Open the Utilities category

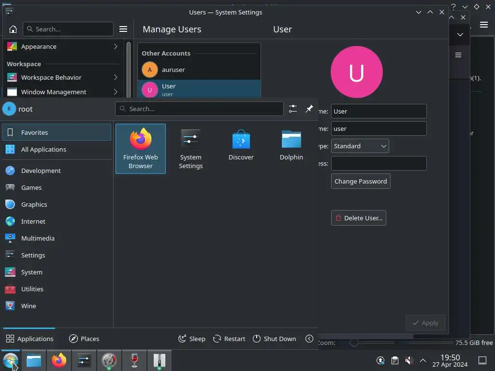click(x=57, y=289)
